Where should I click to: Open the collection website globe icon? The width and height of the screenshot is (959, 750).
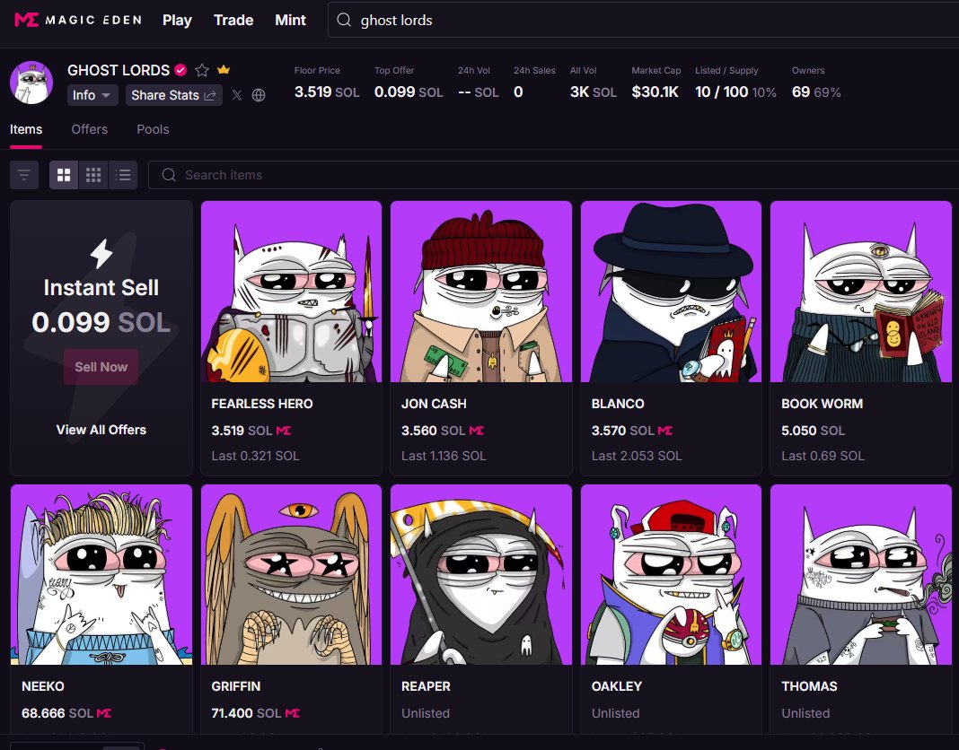pos(259,95)
